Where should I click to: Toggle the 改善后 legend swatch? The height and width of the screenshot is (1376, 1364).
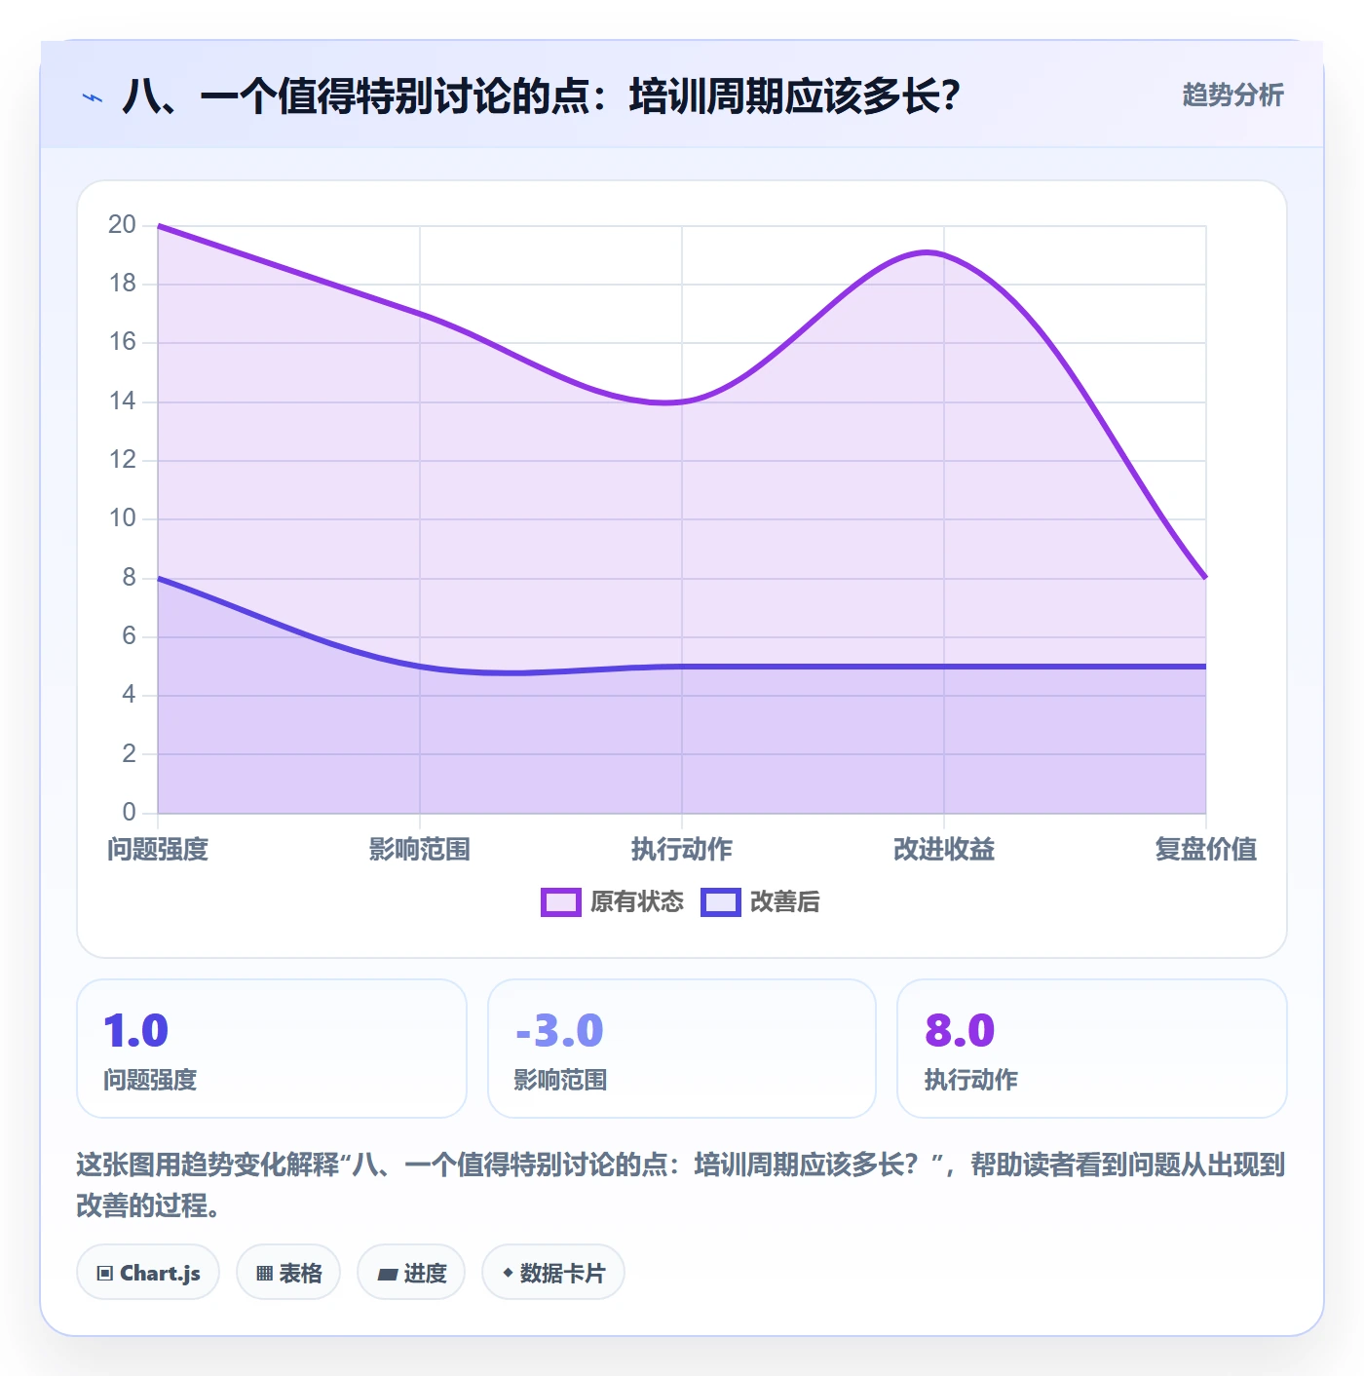click(721, 902)
